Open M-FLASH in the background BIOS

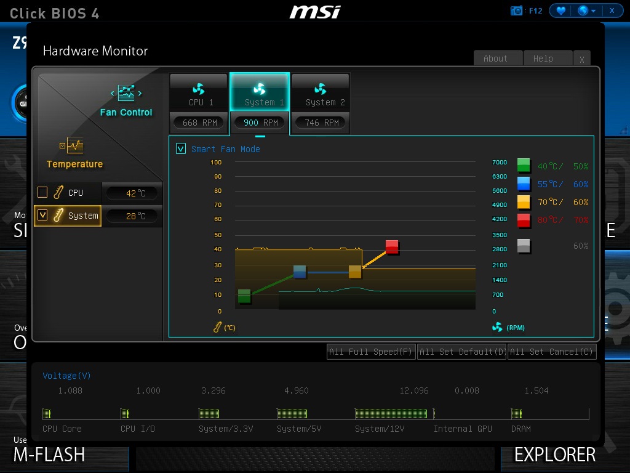pyautogui.click(x=49, y=455)
